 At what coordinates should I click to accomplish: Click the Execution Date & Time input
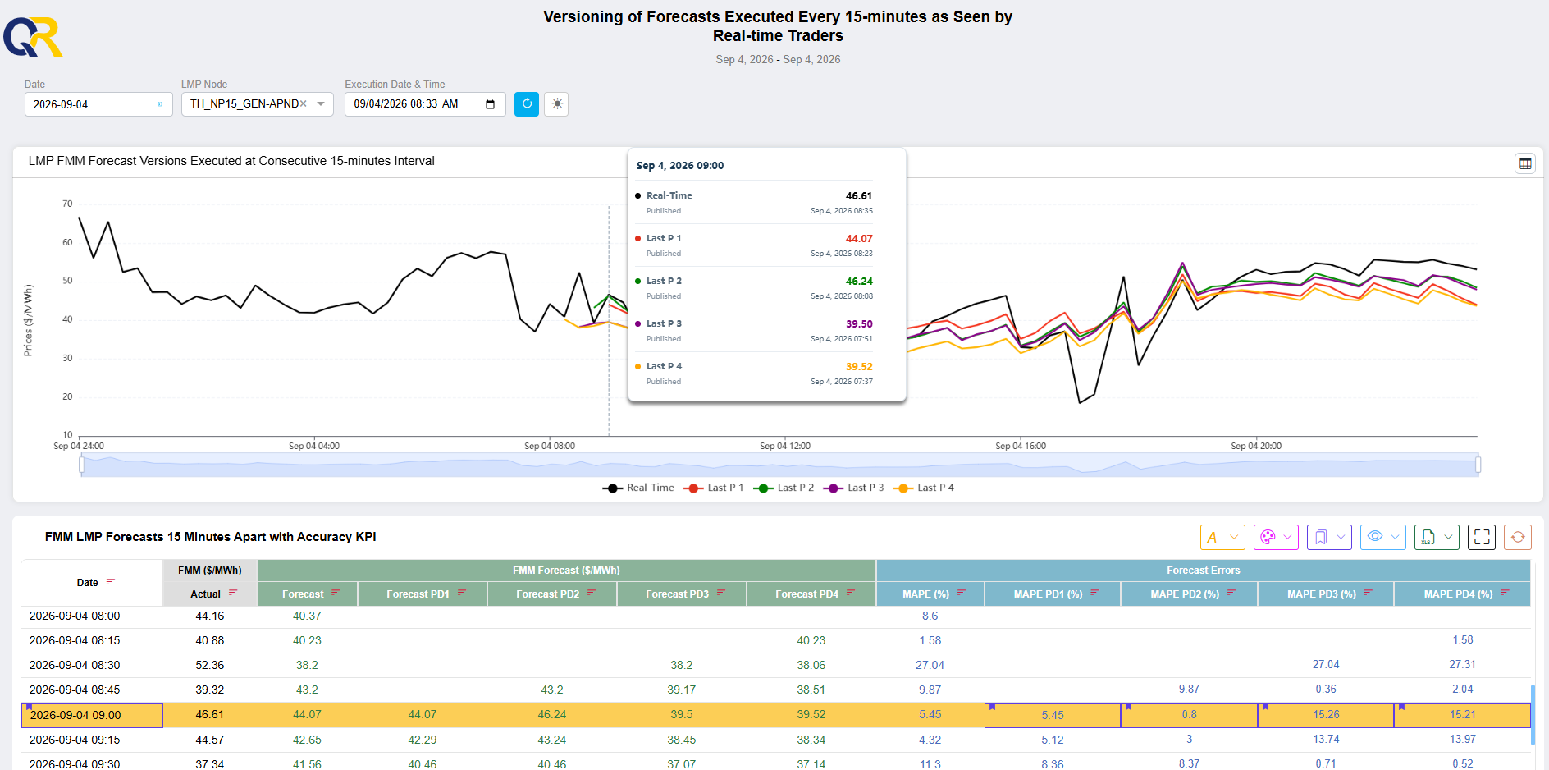click(x=425, y=104)
